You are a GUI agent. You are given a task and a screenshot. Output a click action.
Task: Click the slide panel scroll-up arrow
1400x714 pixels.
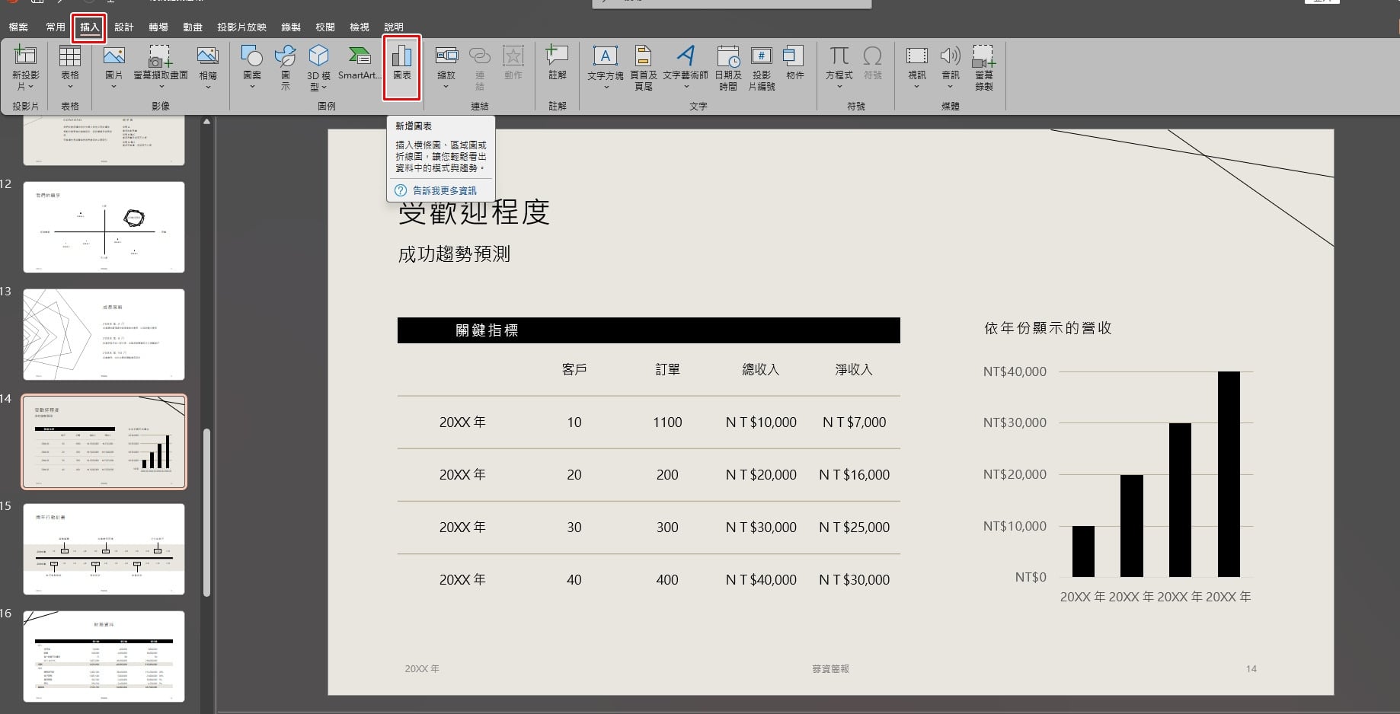click(206, 122)
